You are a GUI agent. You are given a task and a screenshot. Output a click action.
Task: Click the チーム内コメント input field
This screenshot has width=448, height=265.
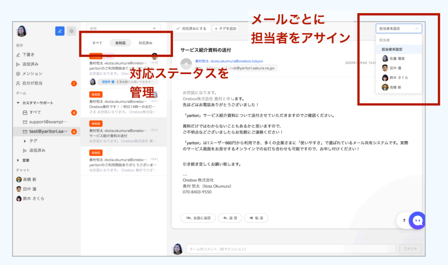[291, 249]
